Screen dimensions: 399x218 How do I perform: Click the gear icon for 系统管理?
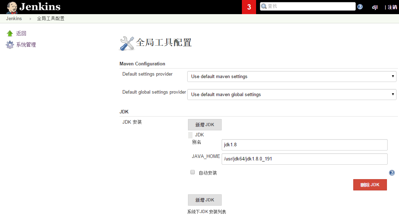10,45
